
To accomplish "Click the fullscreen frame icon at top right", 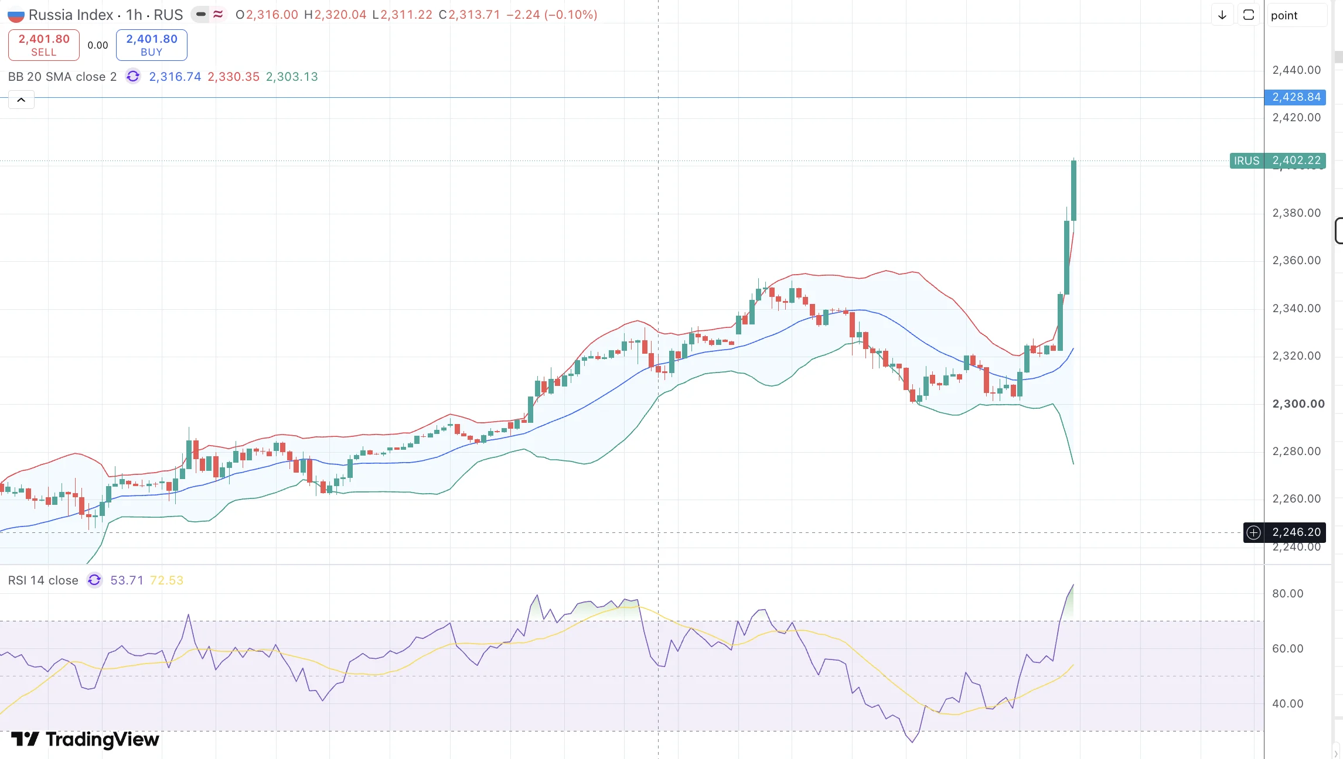I will pyautogui.click(x=1249, y=15).
